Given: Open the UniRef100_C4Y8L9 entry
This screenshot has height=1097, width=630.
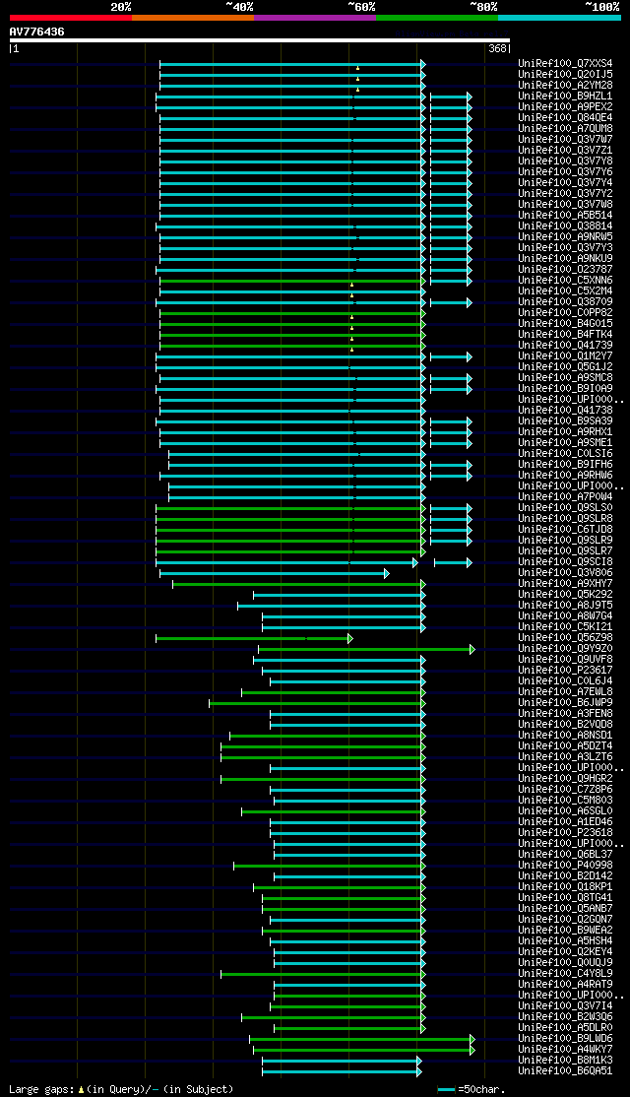Looking at the screenshot, I should click(x=565, y=974).
